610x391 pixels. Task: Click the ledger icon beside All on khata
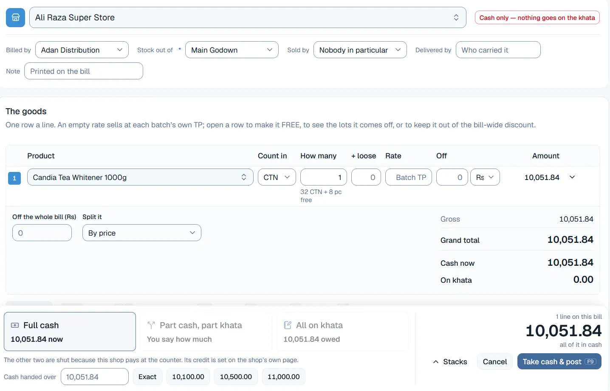pyautogui.click(x=288, y=325)
